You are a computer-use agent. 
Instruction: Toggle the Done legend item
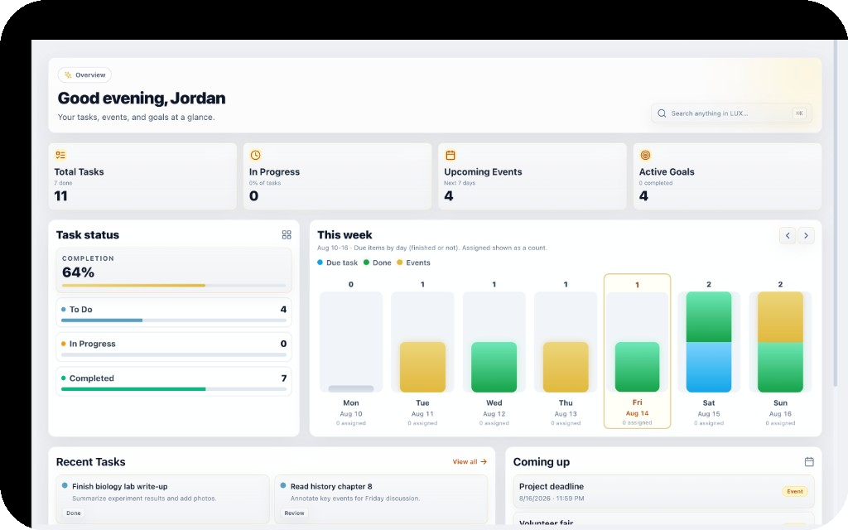tap(378, 263)
